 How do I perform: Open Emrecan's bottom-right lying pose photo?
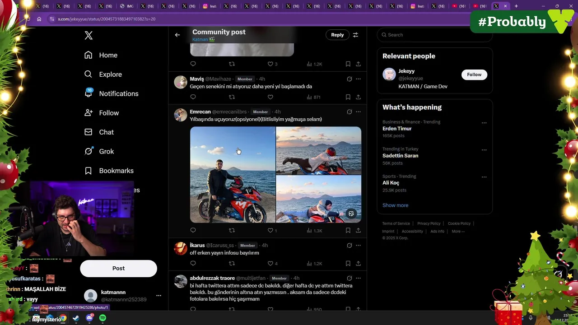tap(319, 199)
